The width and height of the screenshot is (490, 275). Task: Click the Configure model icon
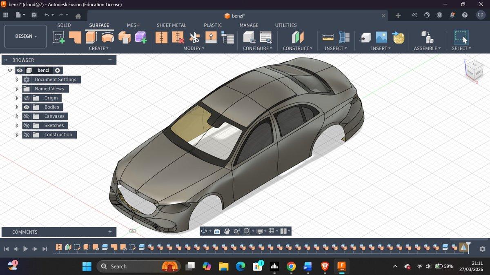click(x=249, y=38)
